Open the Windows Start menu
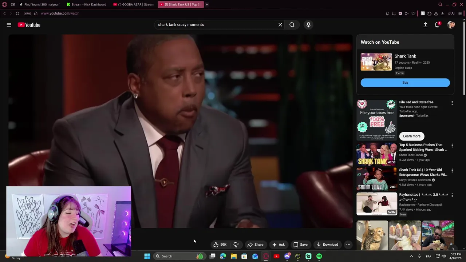Image resolution: width=466 pixels, height=262 pixels. tap(147, 256)
